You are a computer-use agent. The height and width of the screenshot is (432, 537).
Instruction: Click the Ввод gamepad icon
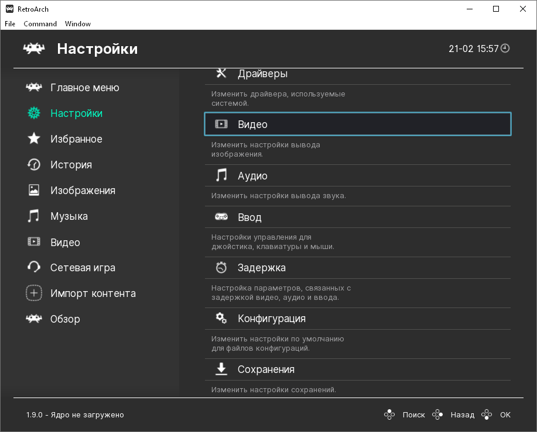point(221,217)
